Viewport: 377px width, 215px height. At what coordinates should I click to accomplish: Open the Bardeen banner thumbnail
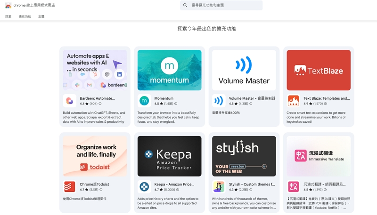(x=95, y=70)
